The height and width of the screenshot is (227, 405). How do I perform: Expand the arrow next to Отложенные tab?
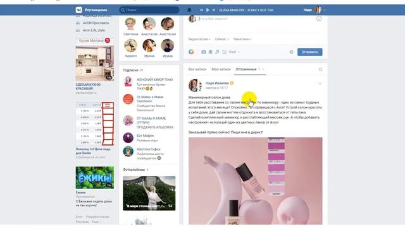pos(263,69)
